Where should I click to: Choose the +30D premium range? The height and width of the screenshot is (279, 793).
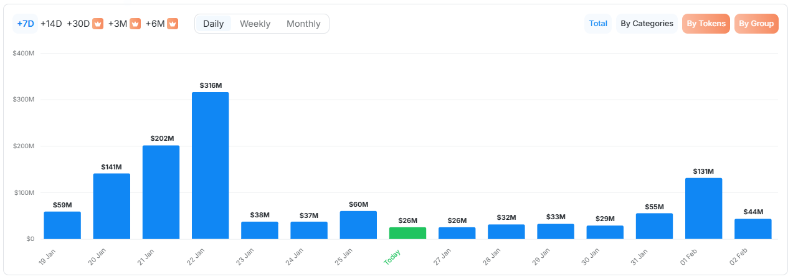point(78,24)
